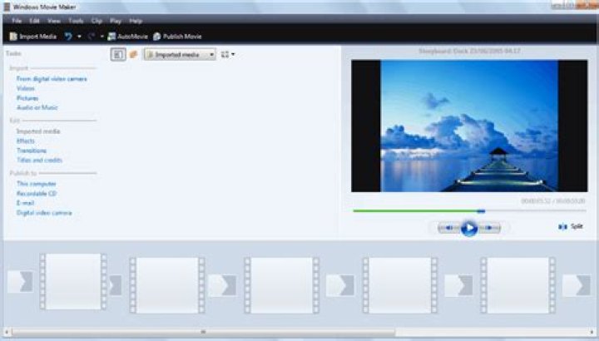Select the first storyboard clip placeholder
Viewport: 599px width, 341px height.
pyautogui.click(x=72, y=283)
